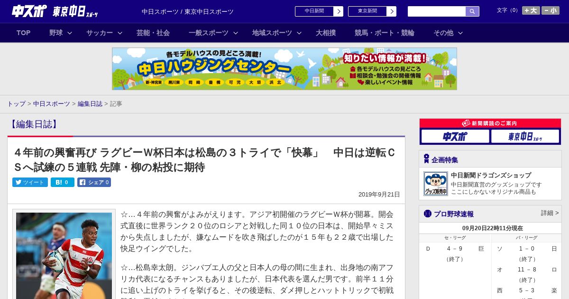569x299 pixels.
Task: Go to TOP in navigation bar
Action: point(23,33)
